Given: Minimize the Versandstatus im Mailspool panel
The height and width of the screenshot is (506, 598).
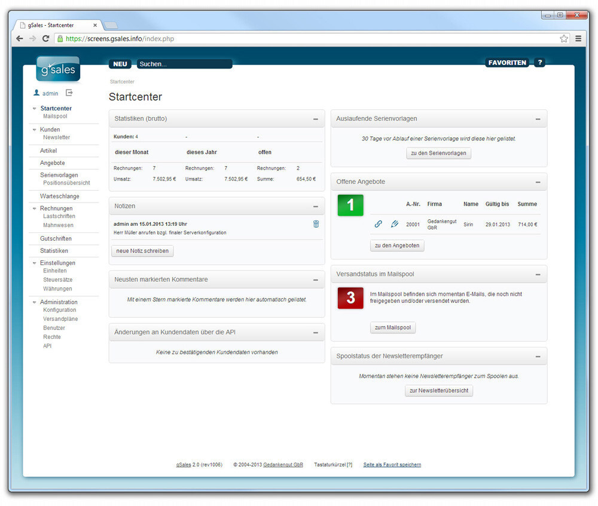Looking at the screenshot, I should point(538,274).
